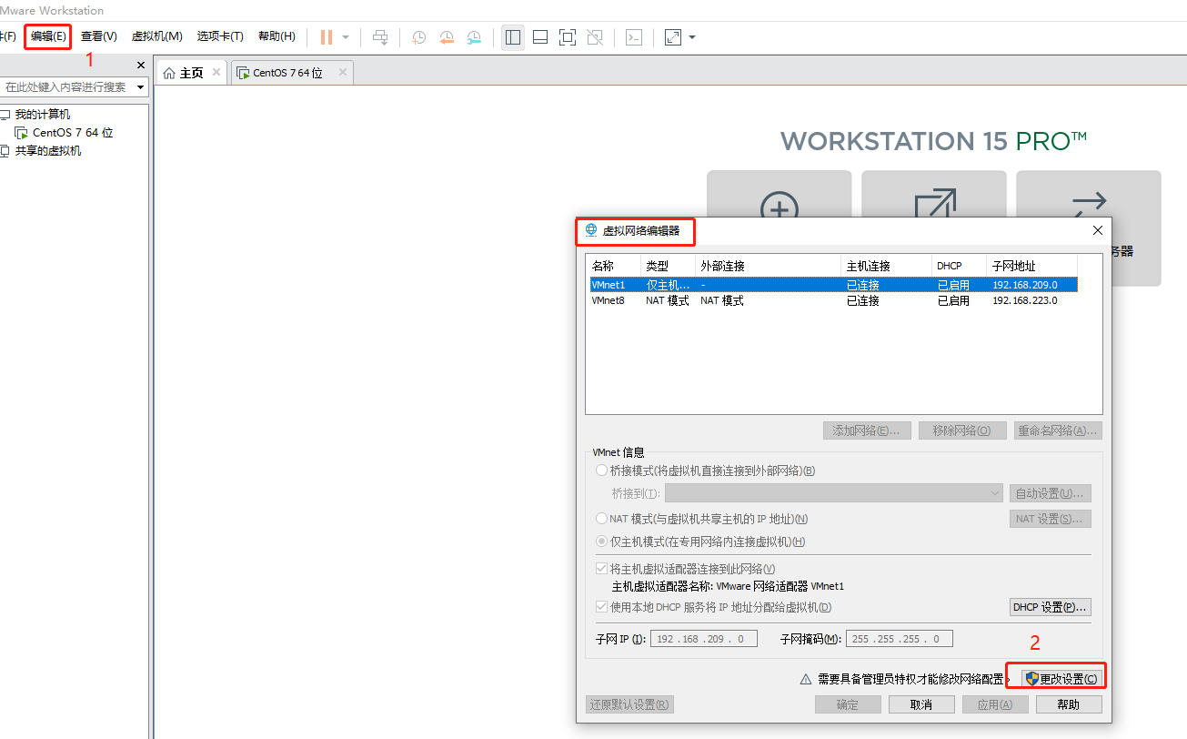The image size is (1187, 739).
Task: Open the 虚拟机(M) menu
Action: tap(157, 36)
